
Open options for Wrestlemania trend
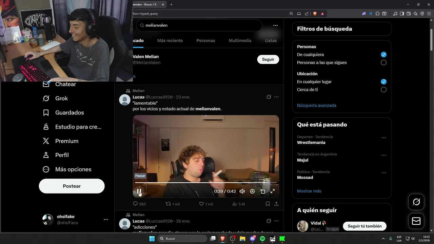[384, 138]
